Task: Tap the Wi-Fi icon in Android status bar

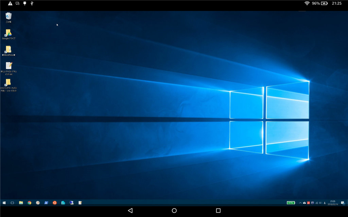Action: [x=307, y=3]
